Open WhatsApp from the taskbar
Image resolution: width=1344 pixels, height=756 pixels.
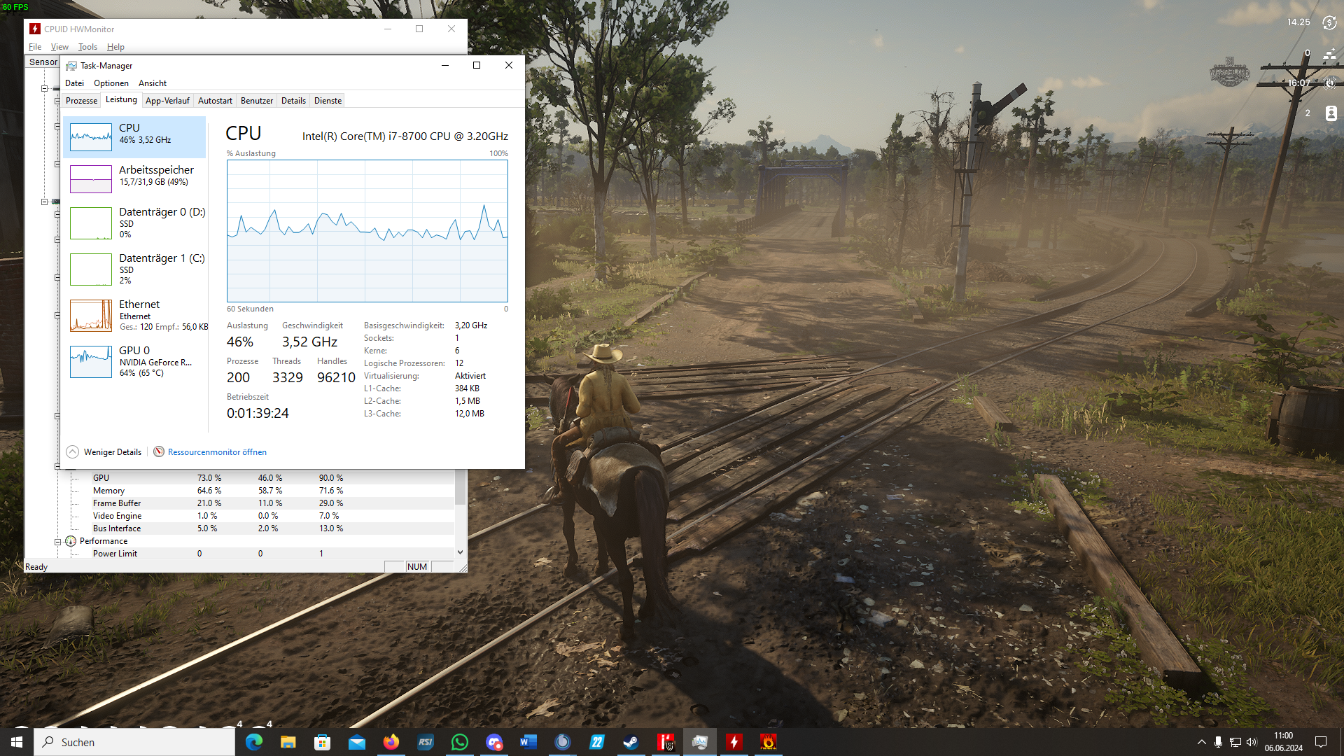[x=459, y=742]
